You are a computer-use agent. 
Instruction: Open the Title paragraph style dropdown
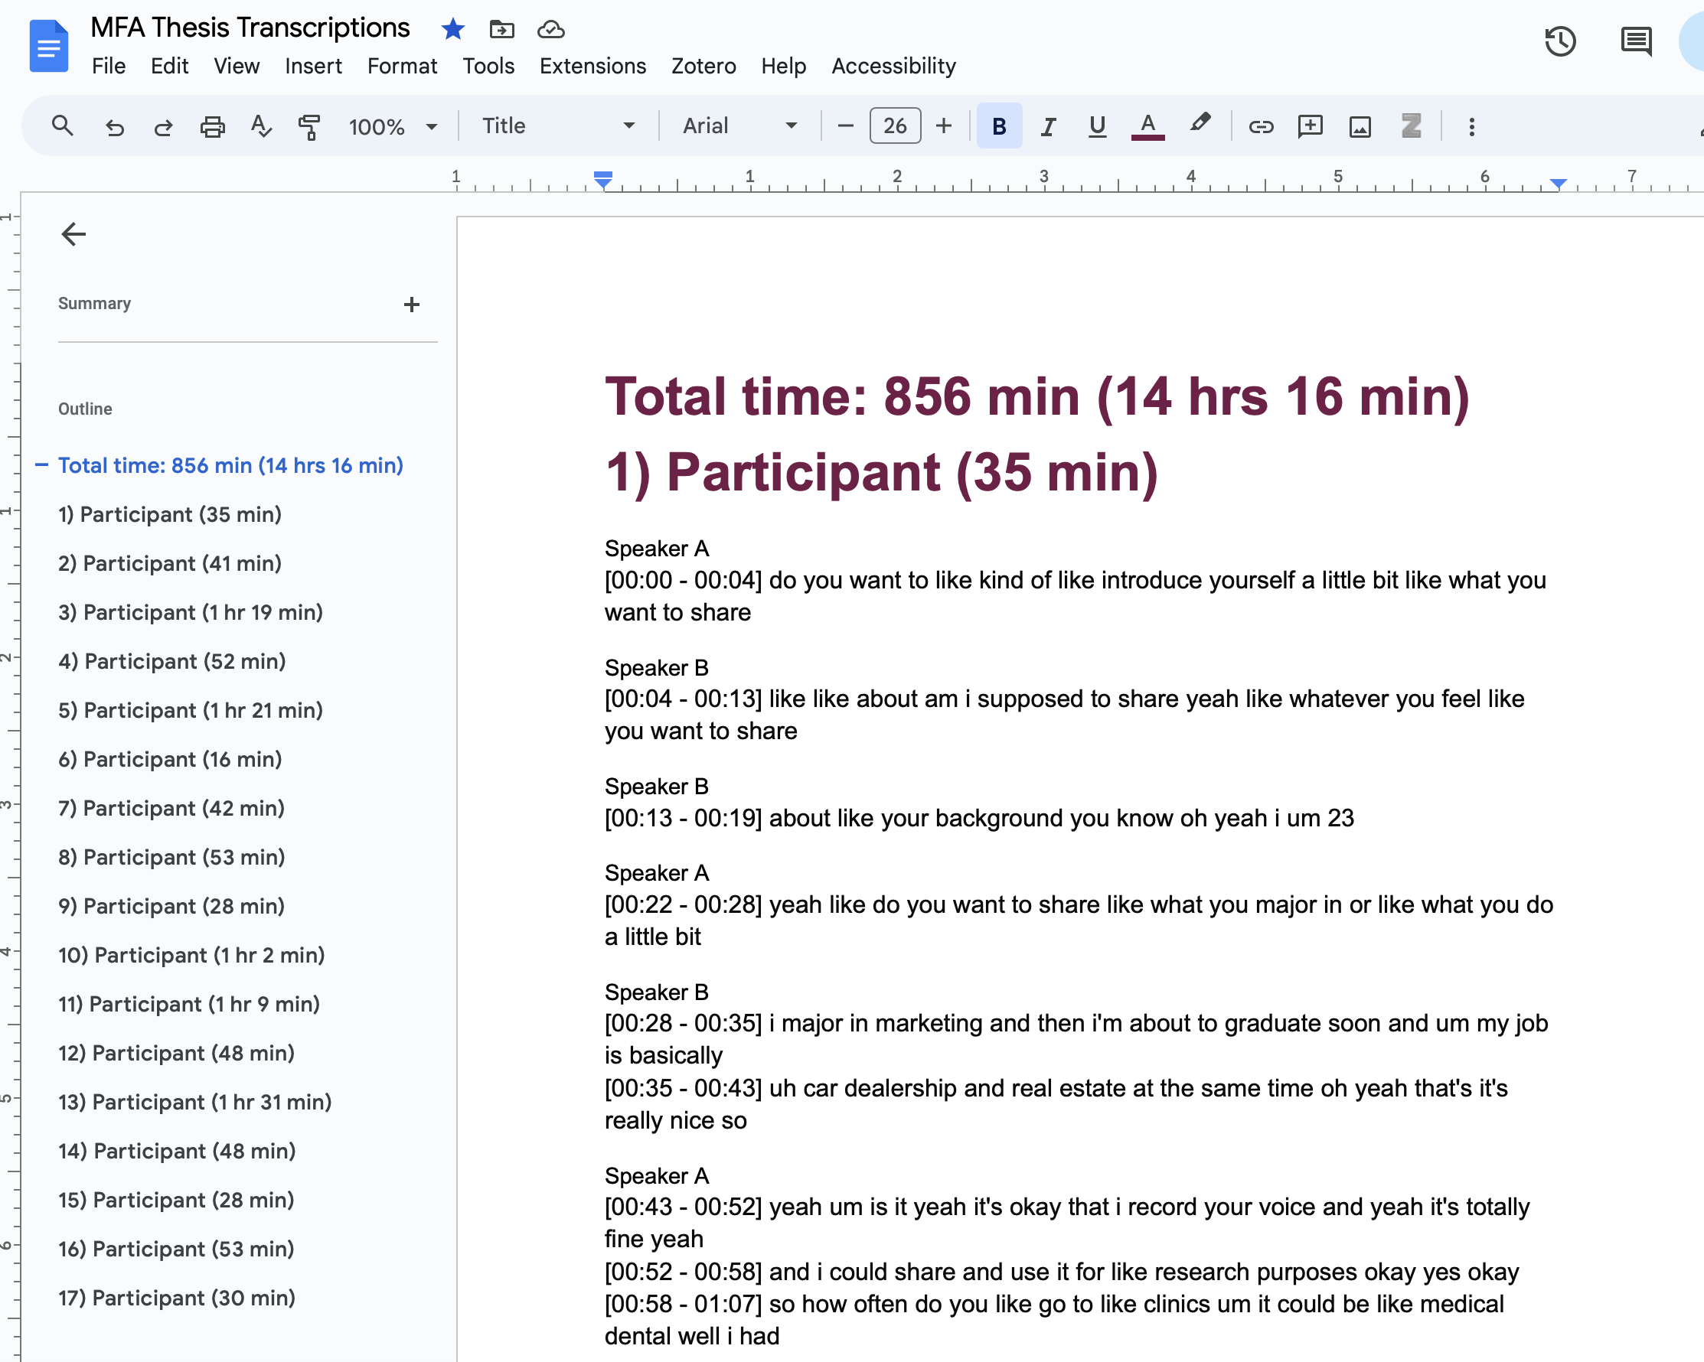pos(558,125)
